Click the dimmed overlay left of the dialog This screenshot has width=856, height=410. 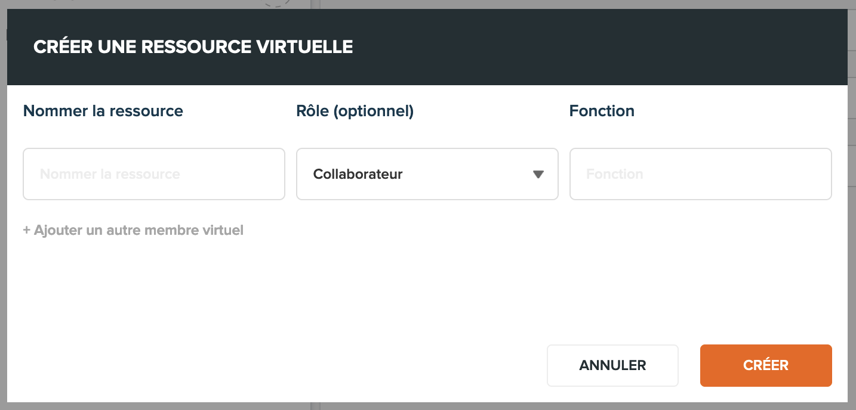point(3,209)
